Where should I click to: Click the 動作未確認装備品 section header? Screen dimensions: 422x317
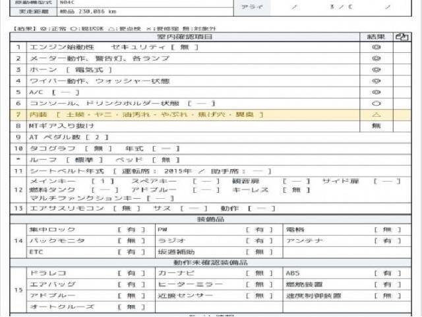(210, 262)
